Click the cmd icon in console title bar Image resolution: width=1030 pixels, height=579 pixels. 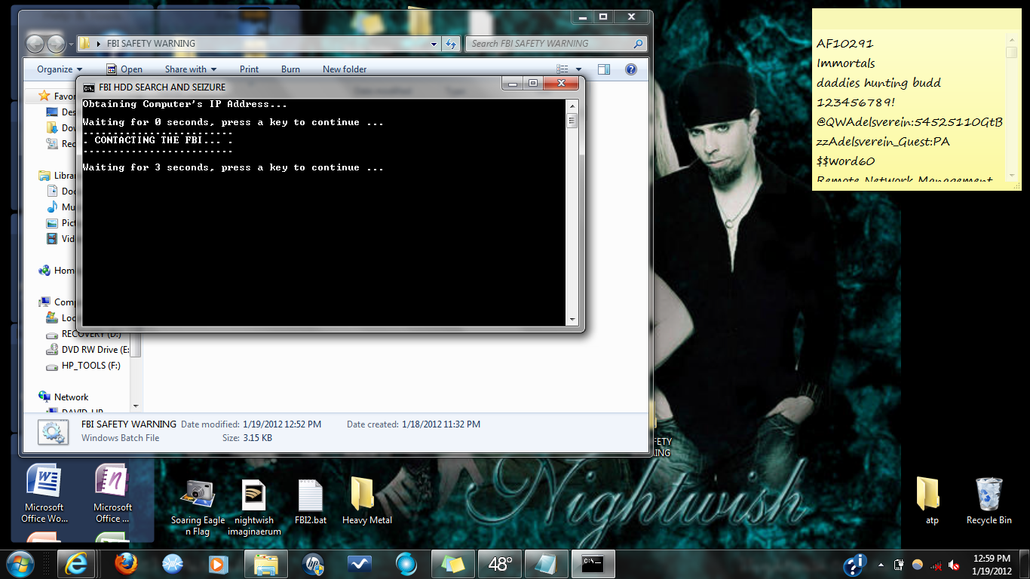coord(89,87)
